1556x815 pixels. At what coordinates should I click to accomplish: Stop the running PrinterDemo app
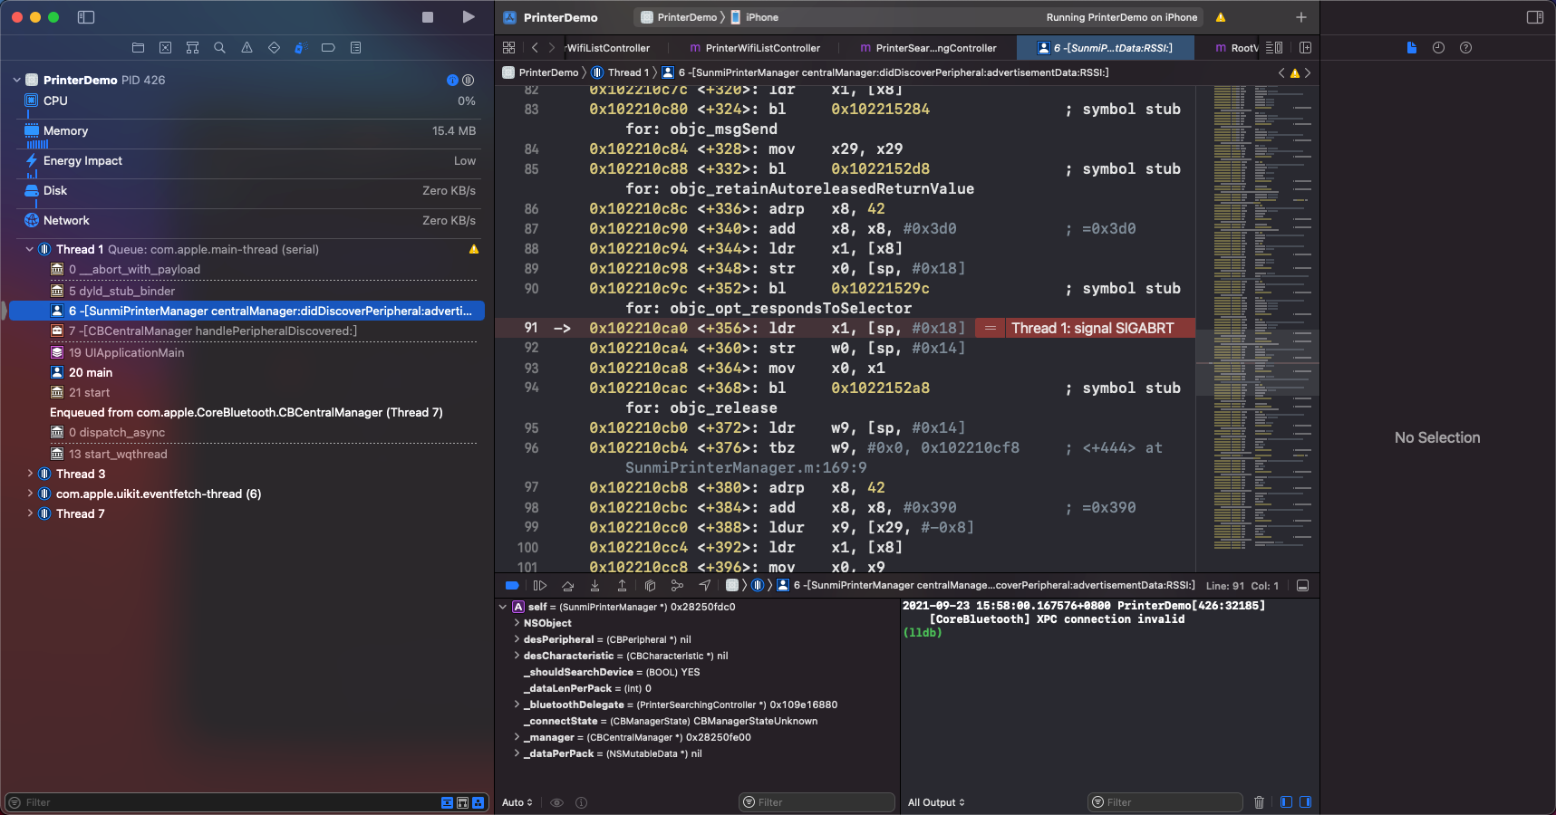[x=428, y=17]
